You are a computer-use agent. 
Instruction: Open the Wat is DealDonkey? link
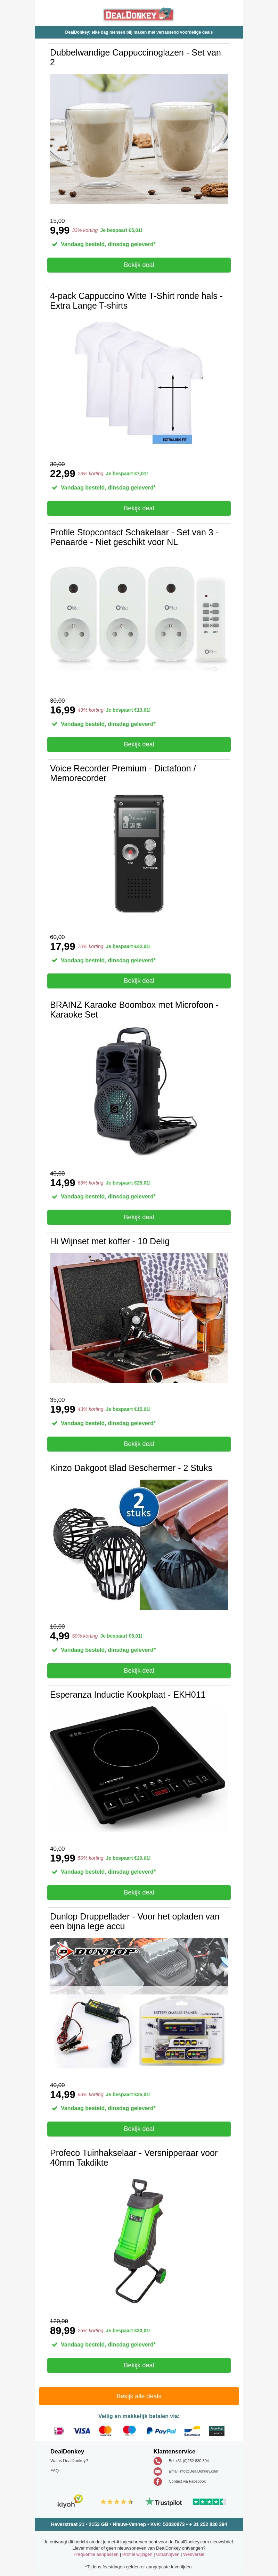coord(69,2461)
